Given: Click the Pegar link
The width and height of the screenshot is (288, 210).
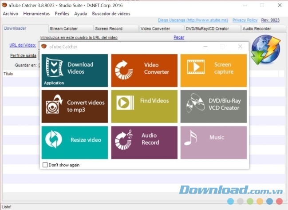Looking at the screenshot, I should (179, 37).
